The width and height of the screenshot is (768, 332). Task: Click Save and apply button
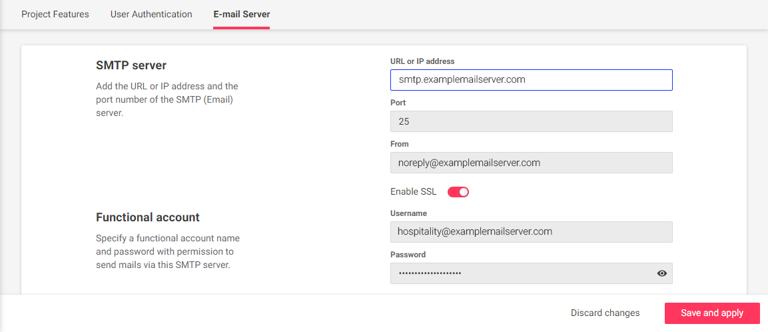point(712,313)
